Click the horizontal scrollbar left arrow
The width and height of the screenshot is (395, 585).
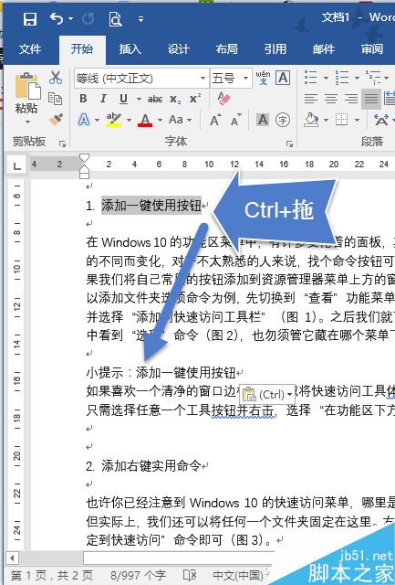click(x=12, y=558)
